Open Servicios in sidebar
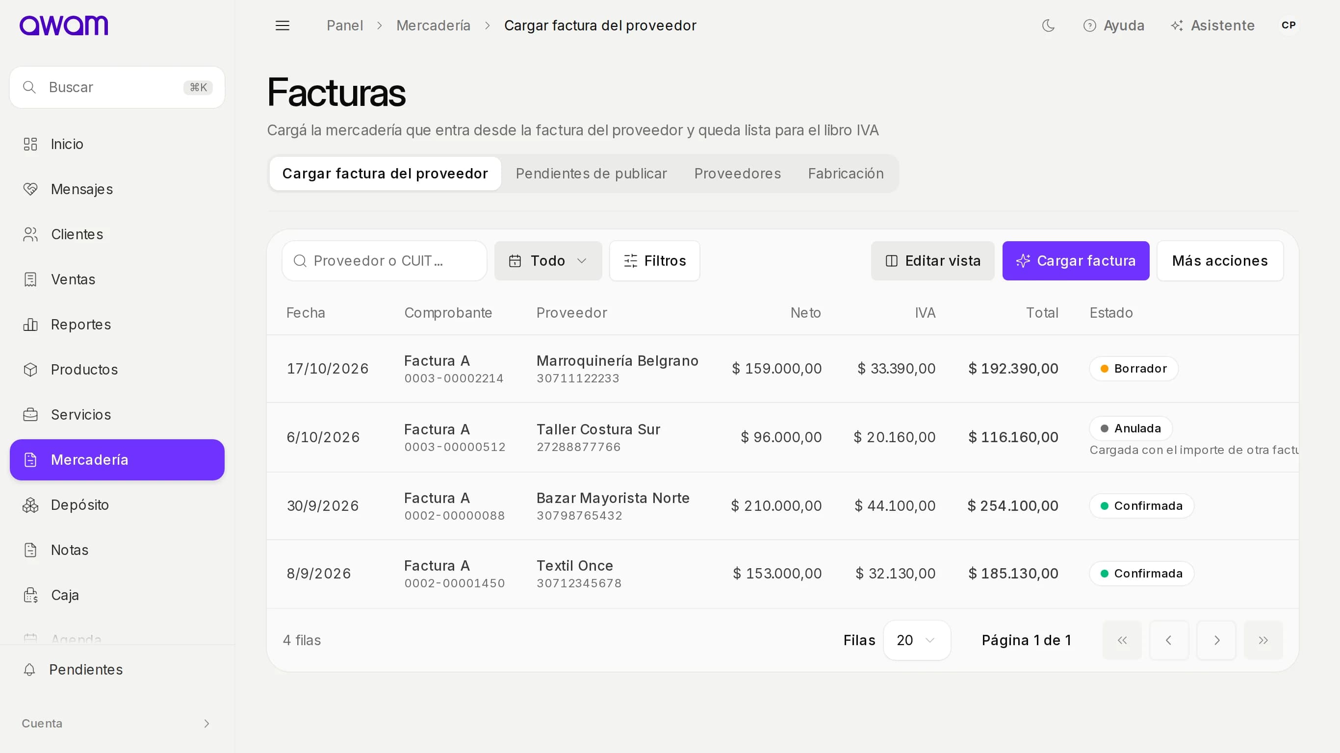This screenshot has width=1340, height=753. tap(117, 414)
